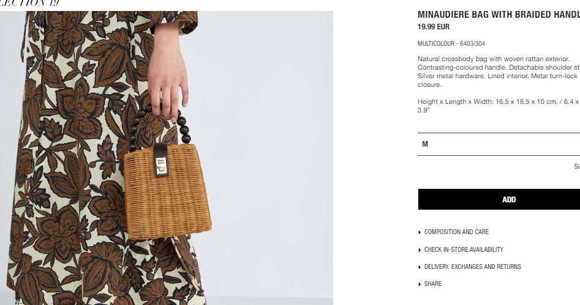This screenshot has width=580, height=305.
Task: Click the arrow marker beside Delivery, Exchanges and Returns
Action: 420,267
